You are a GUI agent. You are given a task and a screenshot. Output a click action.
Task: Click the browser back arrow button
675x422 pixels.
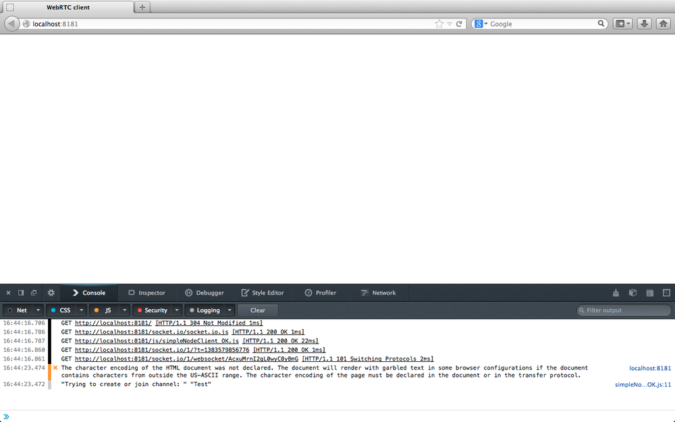click(11, 24)
